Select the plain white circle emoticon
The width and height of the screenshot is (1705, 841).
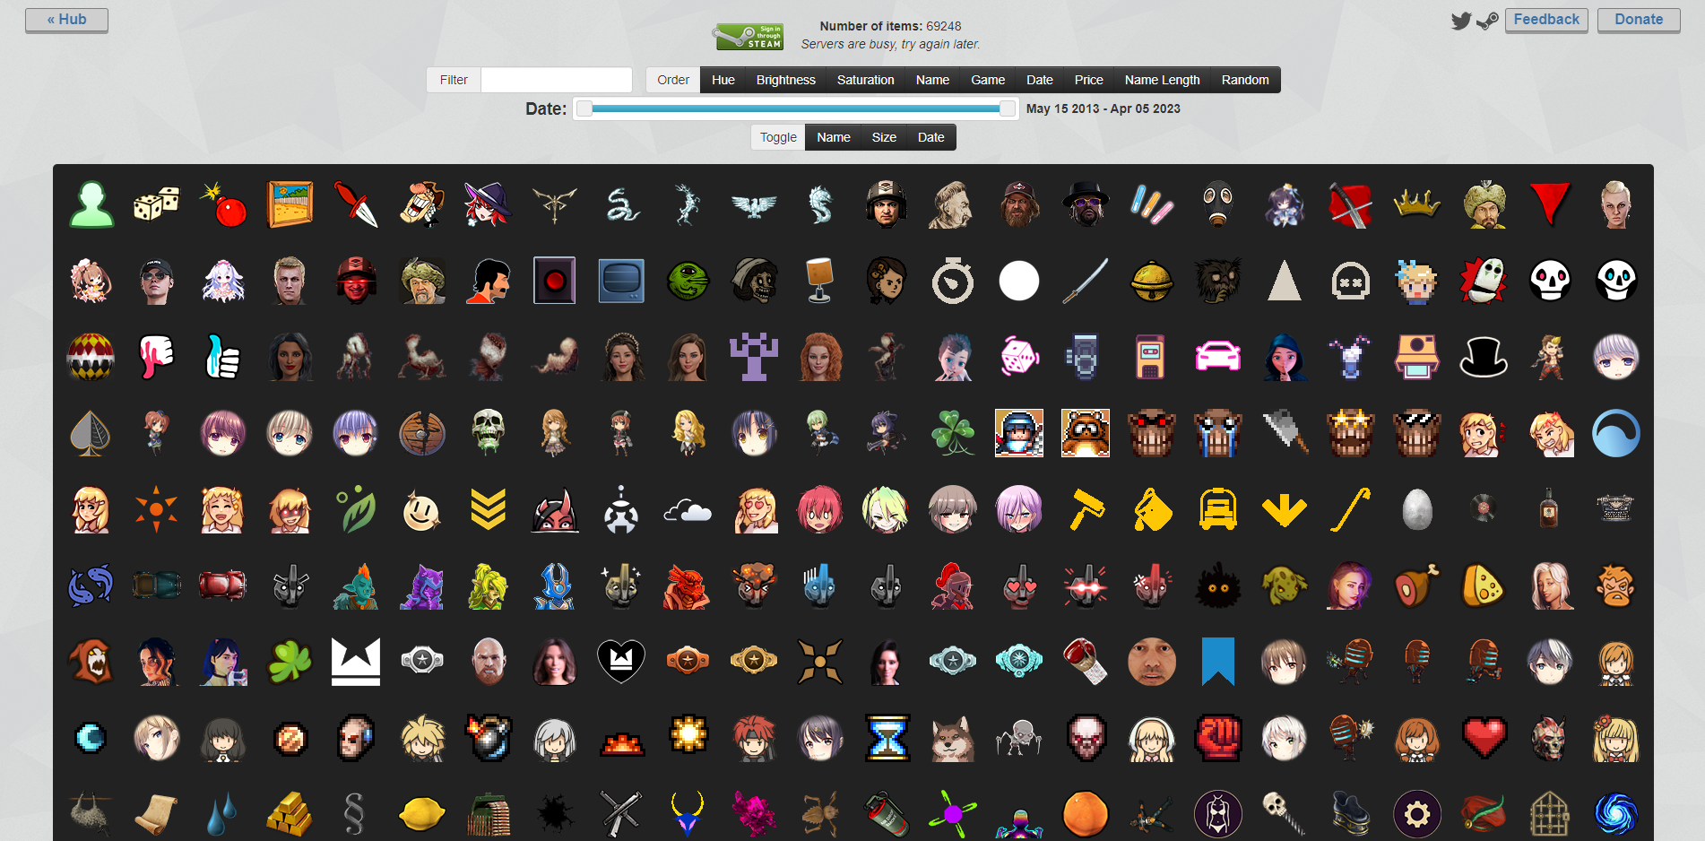click(x=1019, y=281)
